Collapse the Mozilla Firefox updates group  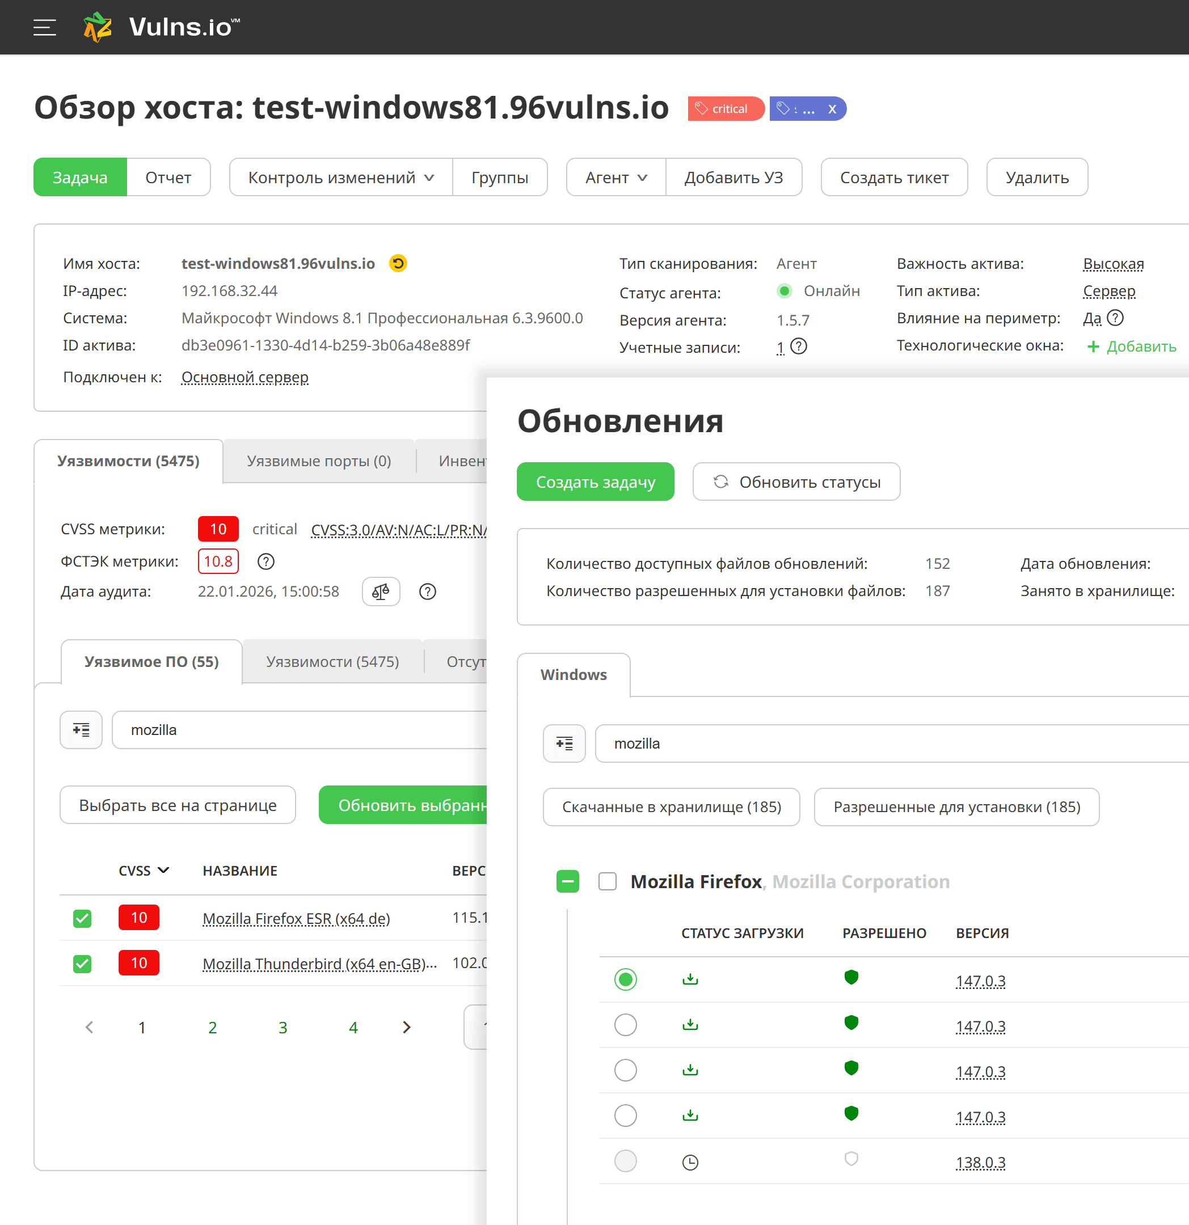[567, 881]
